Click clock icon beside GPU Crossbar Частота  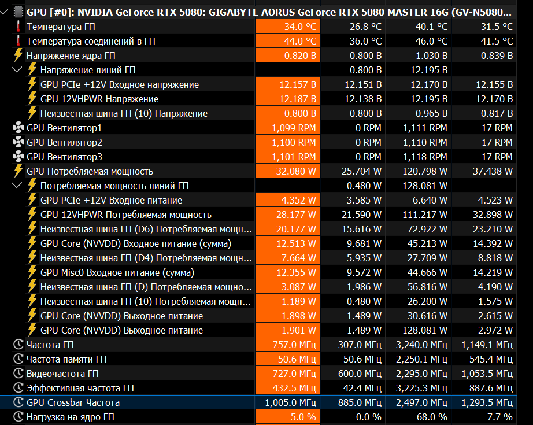pos(18,402)
